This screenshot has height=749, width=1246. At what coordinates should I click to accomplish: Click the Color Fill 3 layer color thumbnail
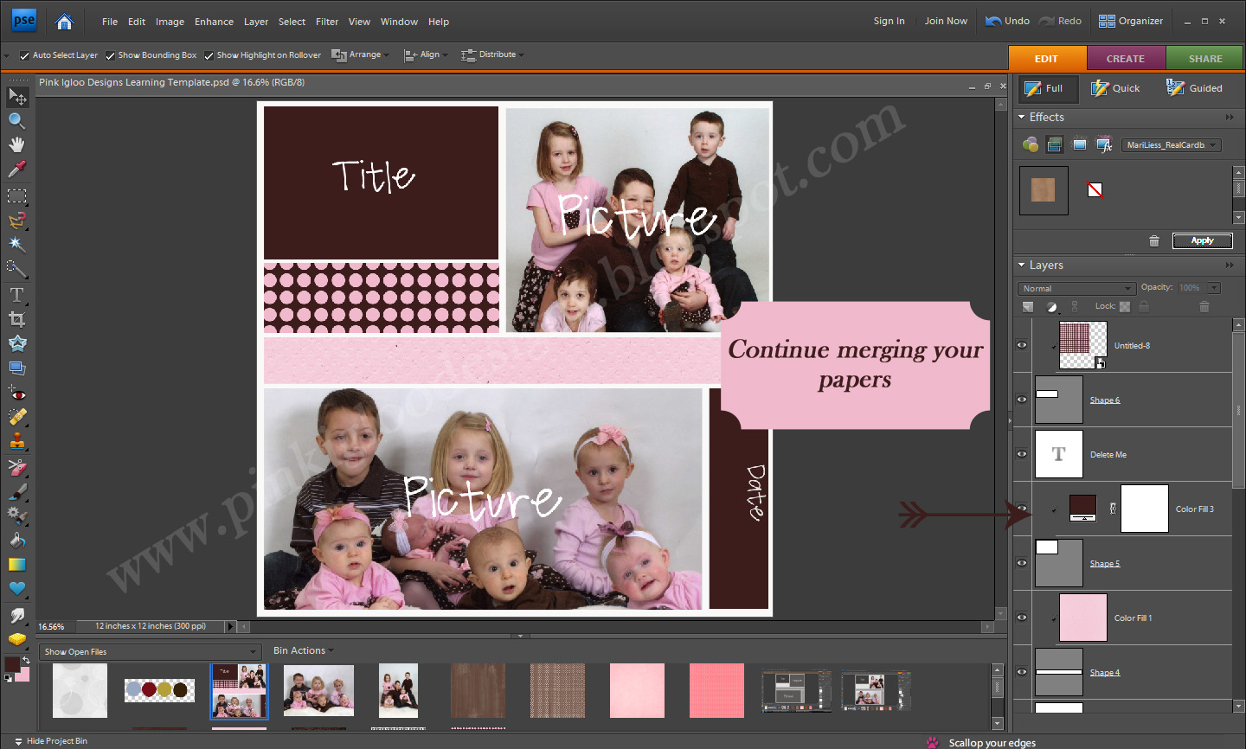pyautogui.click(x=1083, y=508)
